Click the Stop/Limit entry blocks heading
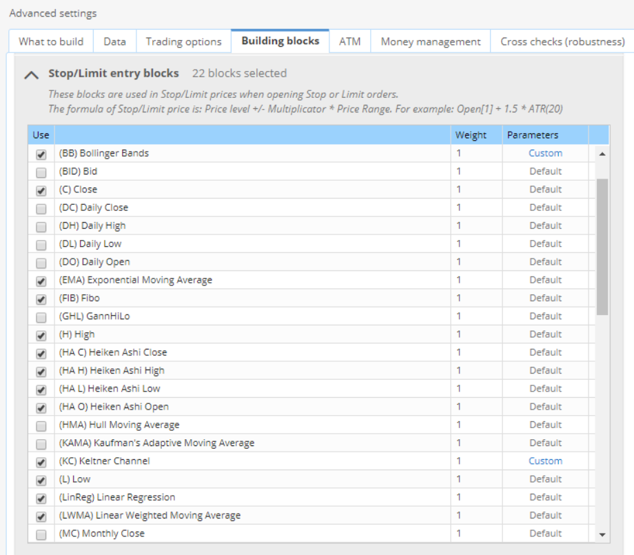Viewport: 634px width, 555px height. (x=114, y=73)
